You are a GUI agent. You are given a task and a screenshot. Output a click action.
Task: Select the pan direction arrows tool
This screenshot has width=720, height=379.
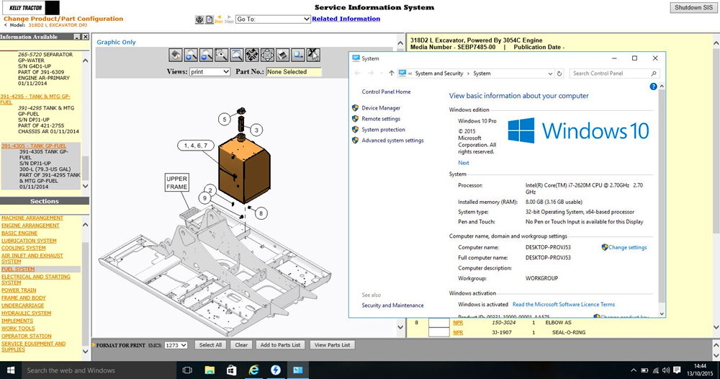click(x=267, y=55)
